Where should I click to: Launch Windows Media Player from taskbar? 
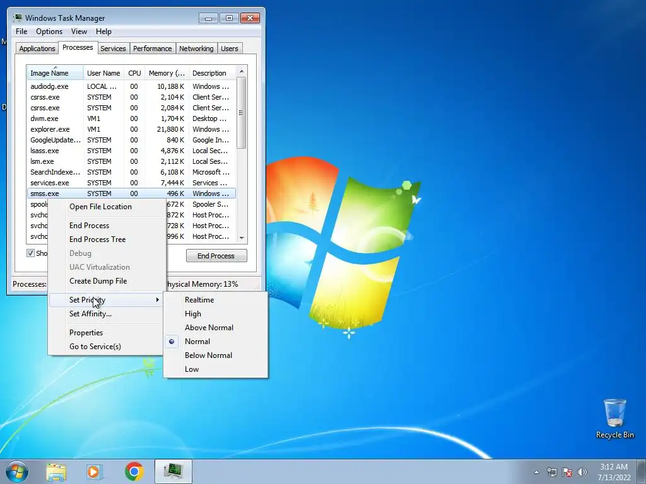(x=95, y=471)
